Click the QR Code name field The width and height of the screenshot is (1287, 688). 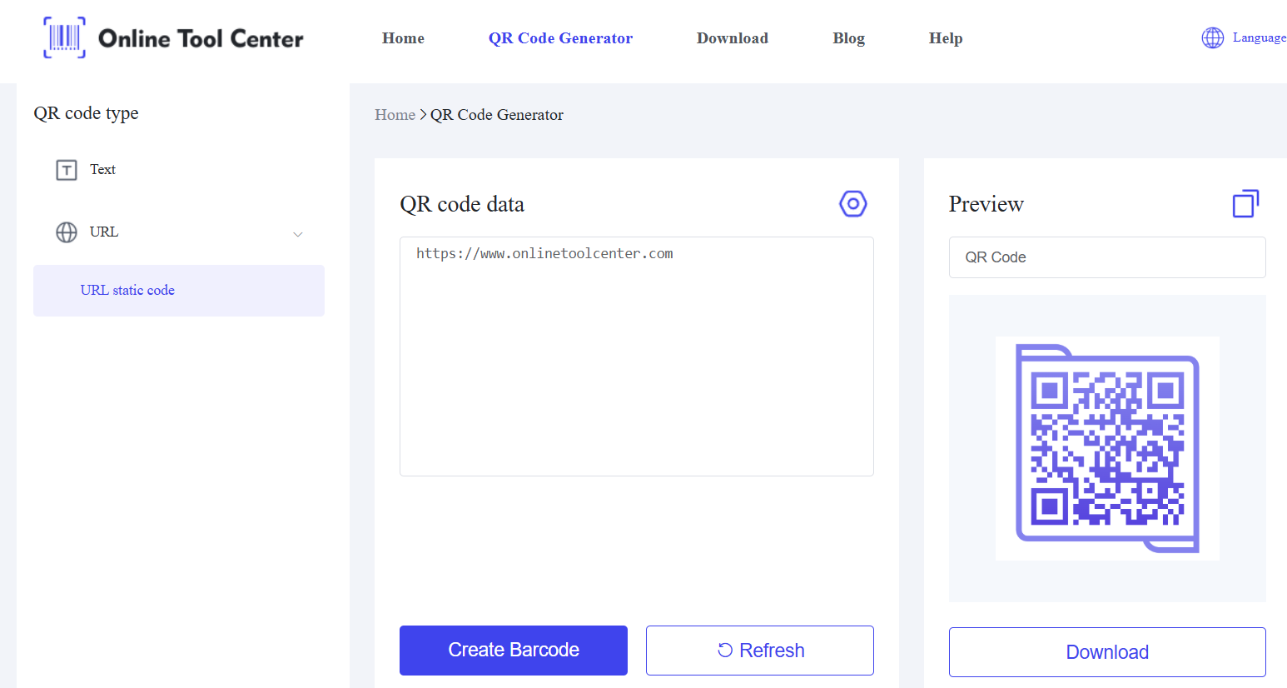coord(1107,257)
